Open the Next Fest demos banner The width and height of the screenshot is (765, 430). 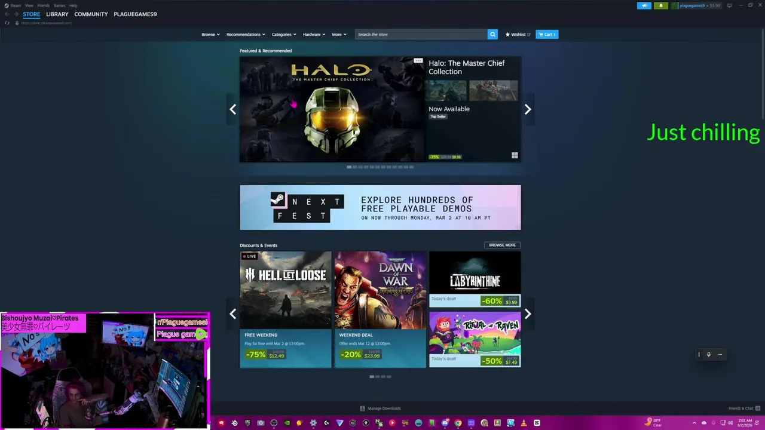pos(380,207)
